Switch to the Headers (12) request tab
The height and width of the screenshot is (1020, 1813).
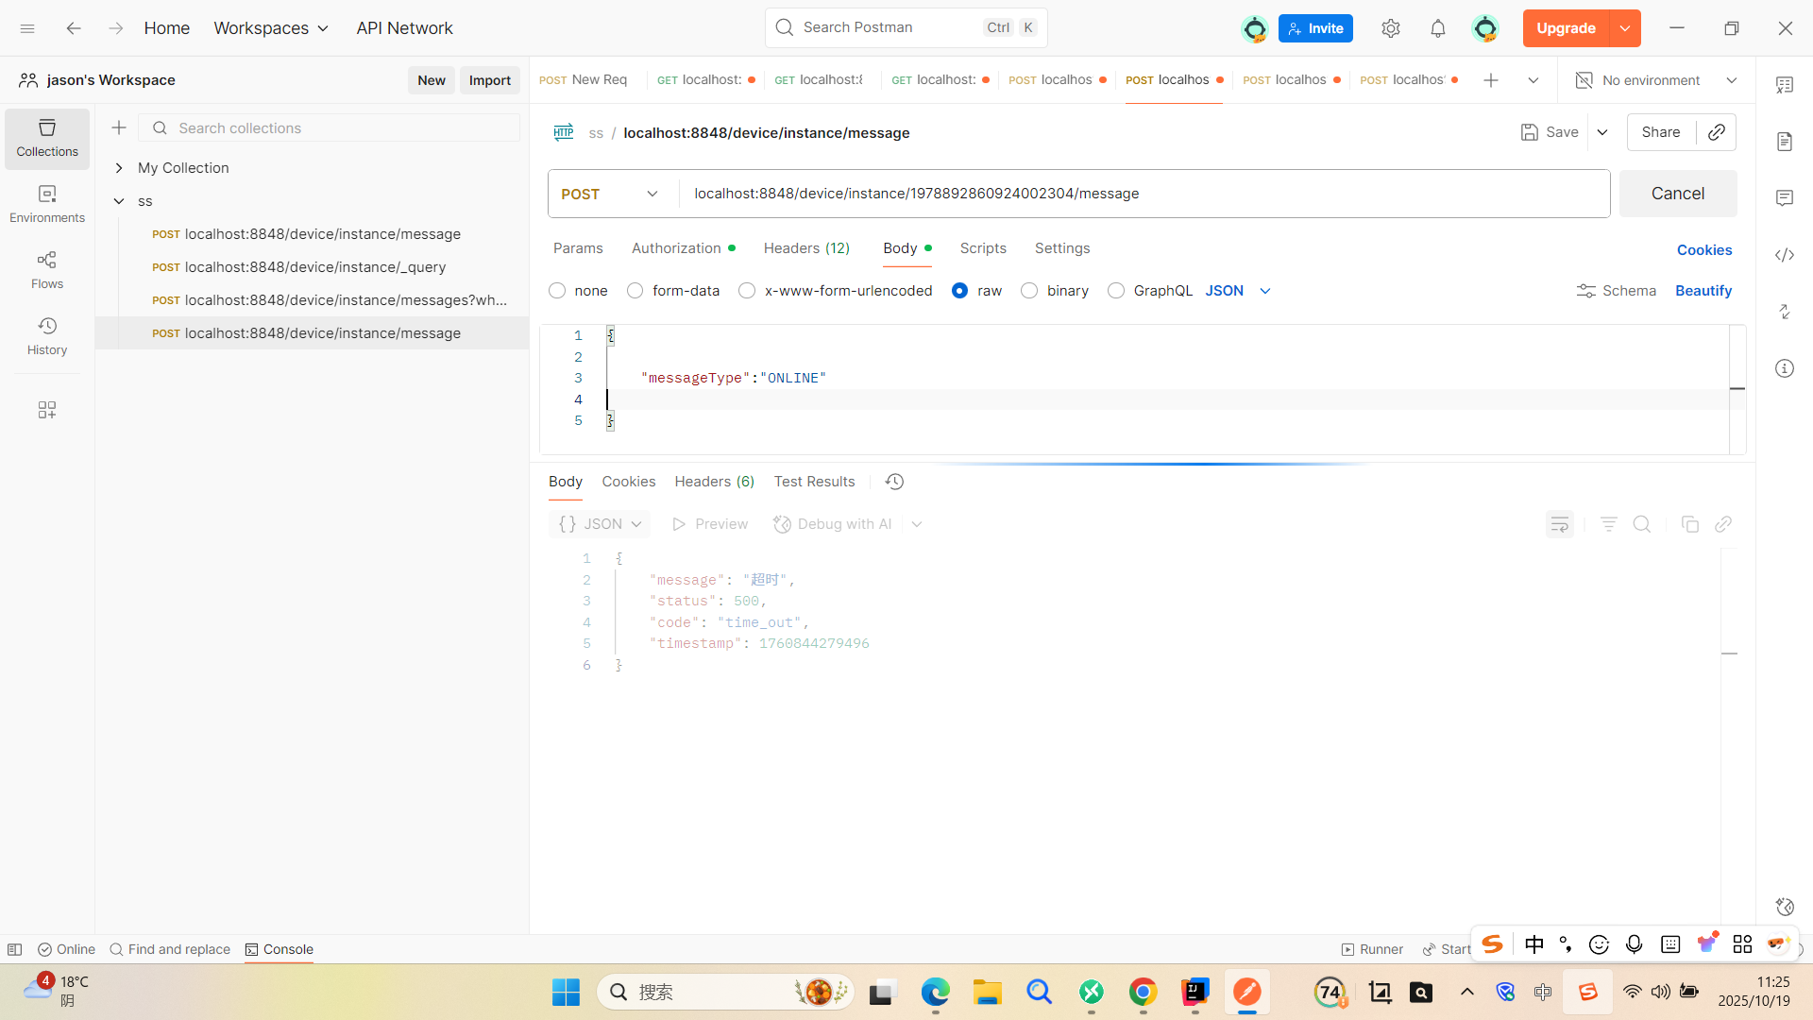point(806,248)
